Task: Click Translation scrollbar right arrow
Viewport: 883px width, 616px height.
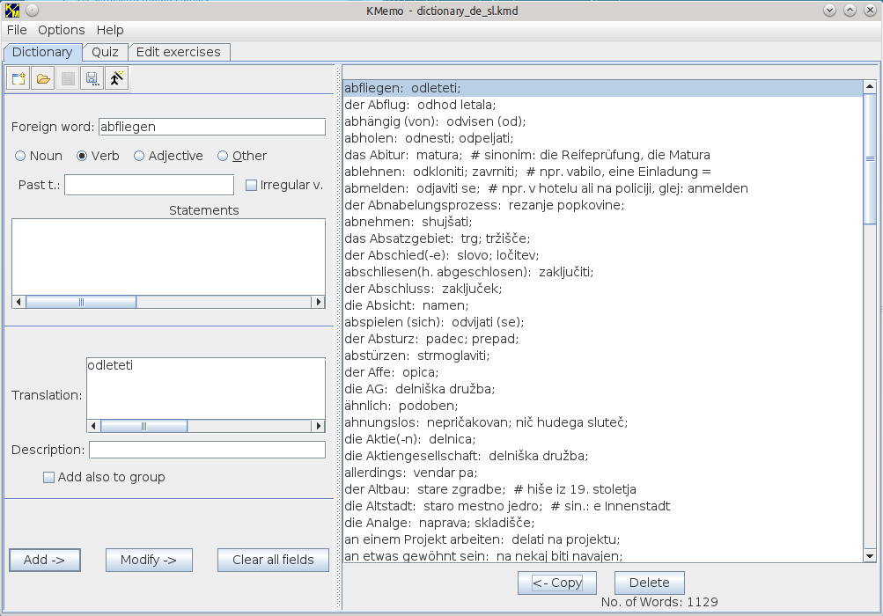Action: 318,426
